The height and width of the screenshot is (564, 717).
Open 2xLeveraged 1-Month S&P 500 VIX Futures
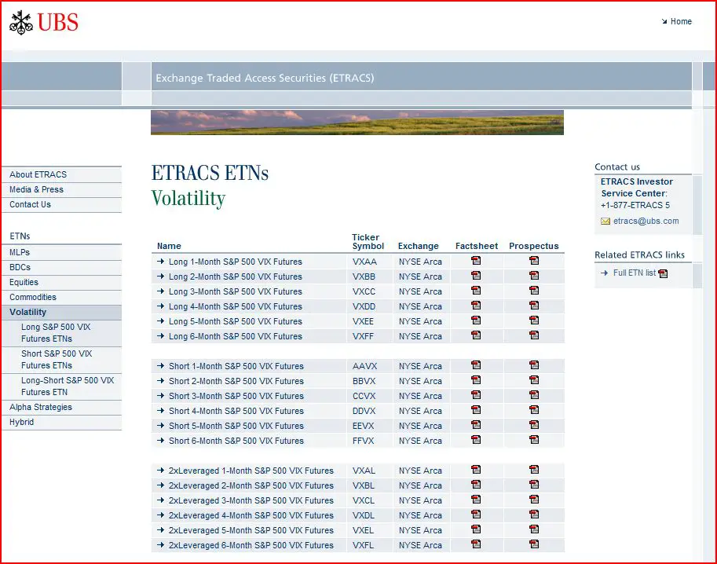tap(251, 471)
